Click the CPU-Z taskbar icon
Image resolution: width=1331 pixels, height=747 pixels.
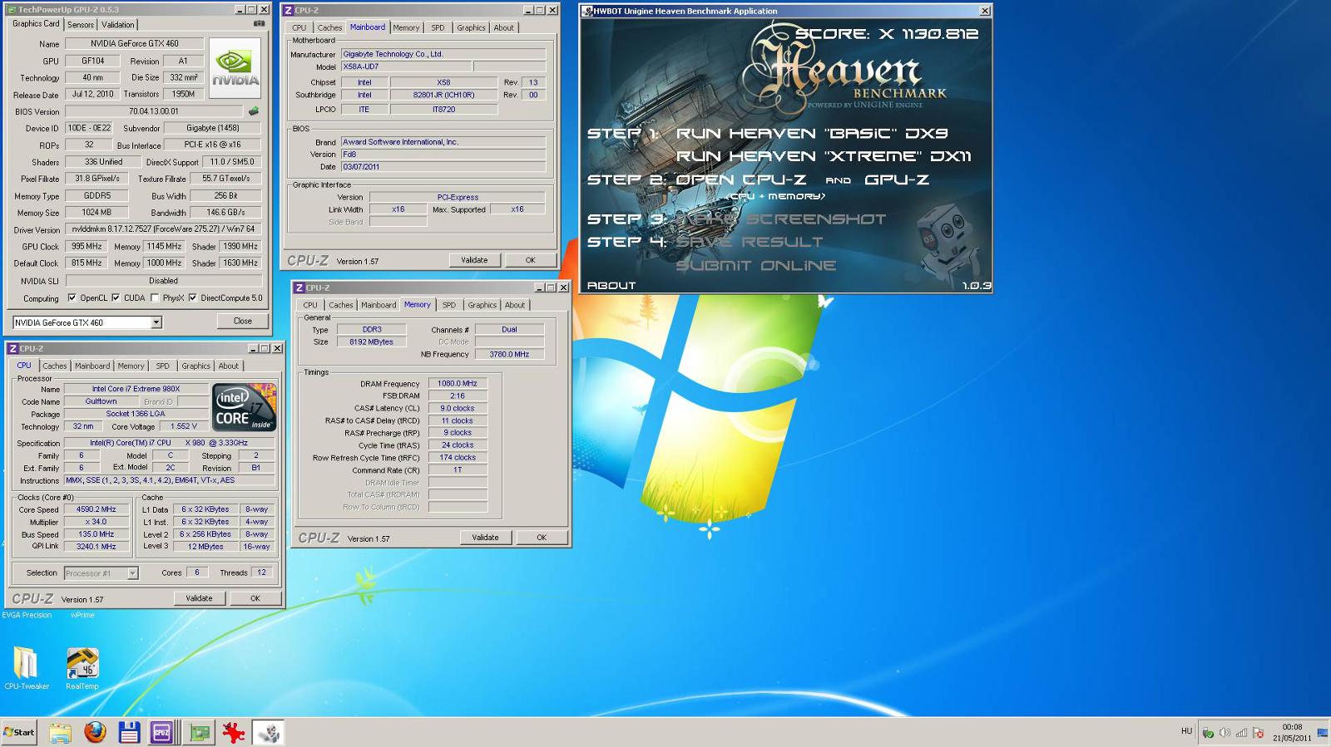coord(161,732)
